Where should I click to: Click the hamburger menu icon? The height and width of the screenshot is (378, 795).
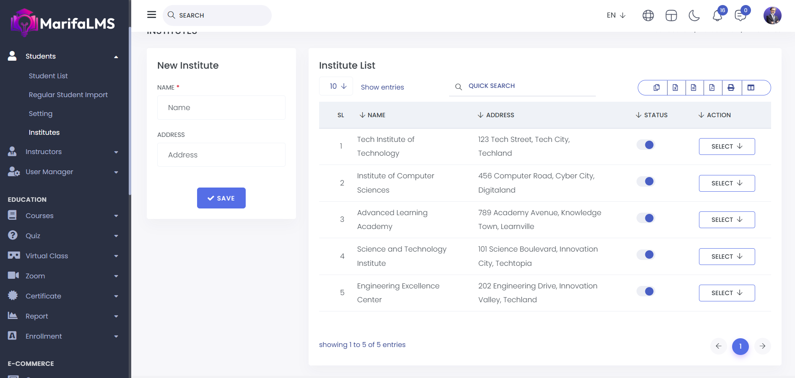(151, 15)
